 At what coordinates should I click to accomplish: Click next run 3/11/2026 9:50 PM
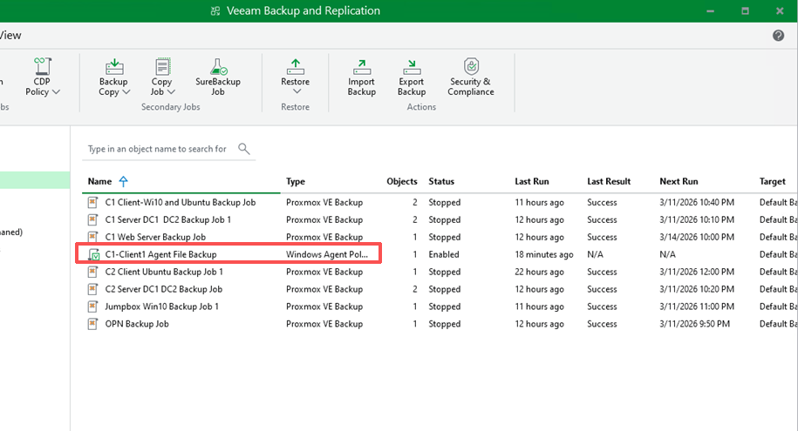[695, 324]
